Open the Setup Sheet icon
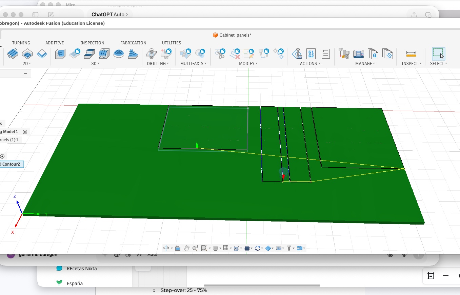The width and height of the screenshot is (460, 295). point(325,54)
